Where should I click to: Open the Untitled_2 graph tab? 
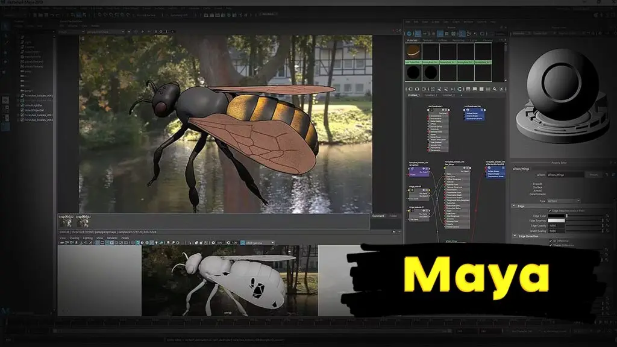431,95
